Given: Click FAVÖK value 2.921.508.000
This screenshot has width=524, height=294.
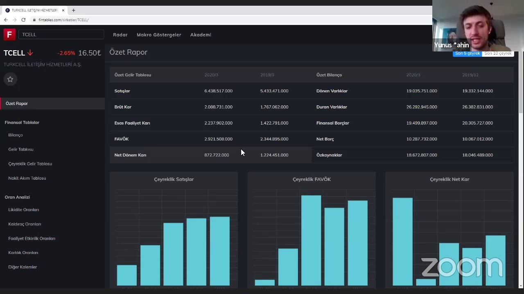Looking at the screenshot, I should [218, 139].
